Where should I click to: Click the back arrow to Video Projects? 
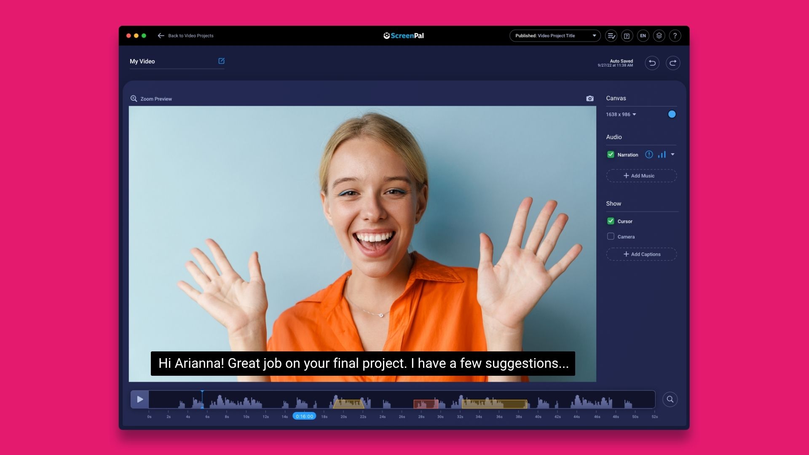[161, 36]
